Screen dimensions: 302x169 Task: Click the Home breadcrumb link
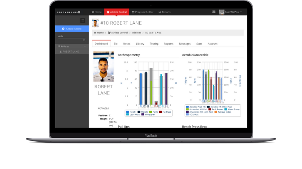click(x=99, y=33)
